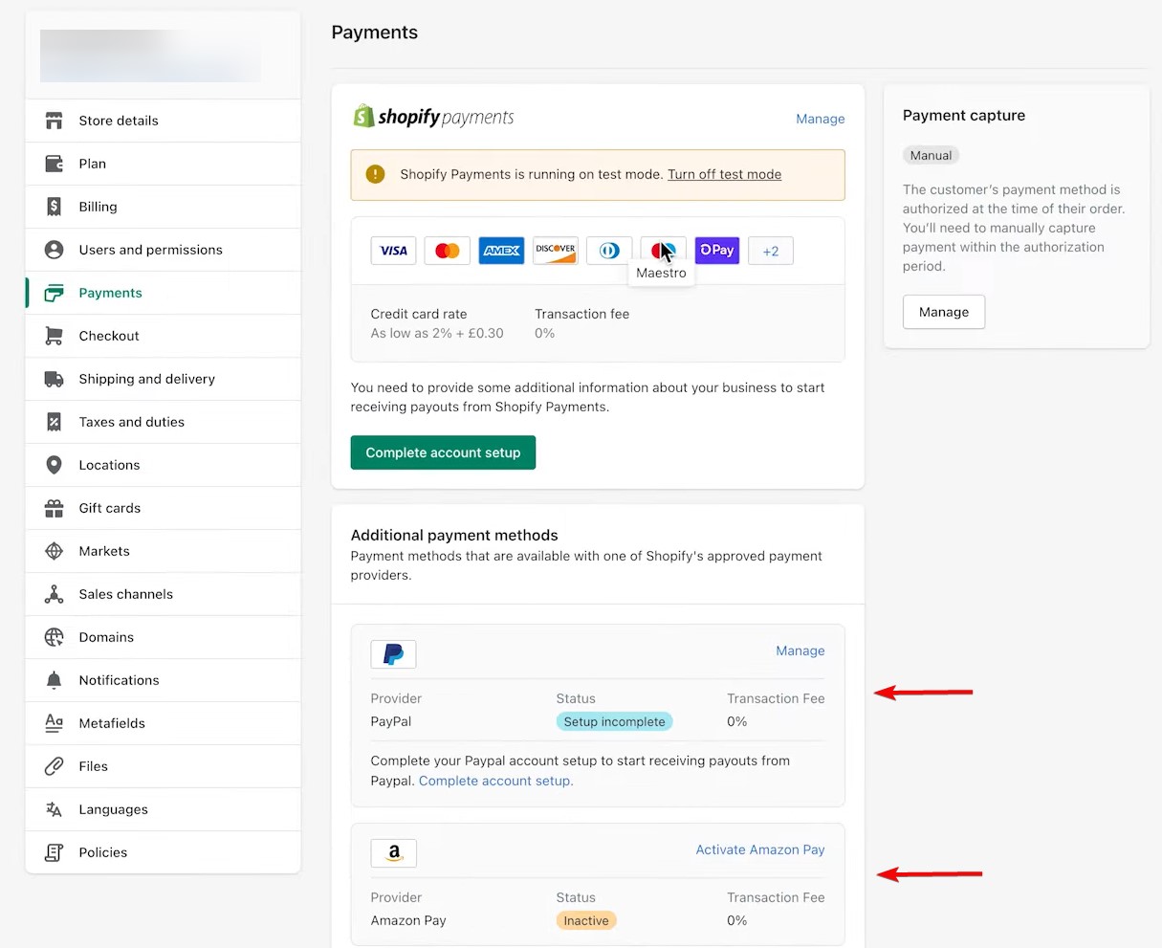Select the Maestro card icon
This screenshot has height=948, width=1162.
click(x=663, y=250)
